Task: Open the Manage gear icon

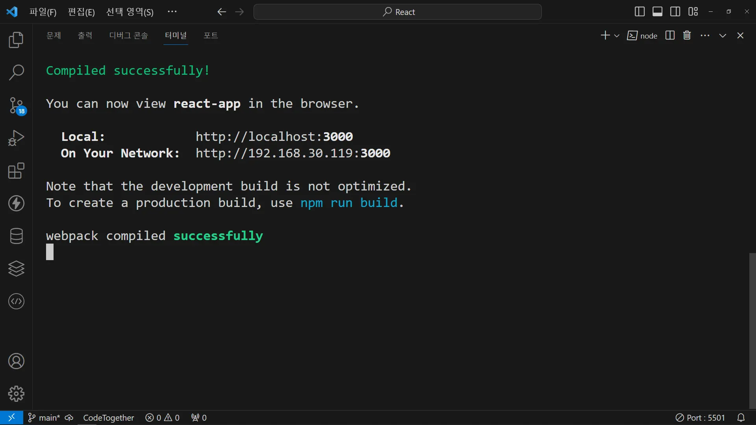Action: click(16, 394)
